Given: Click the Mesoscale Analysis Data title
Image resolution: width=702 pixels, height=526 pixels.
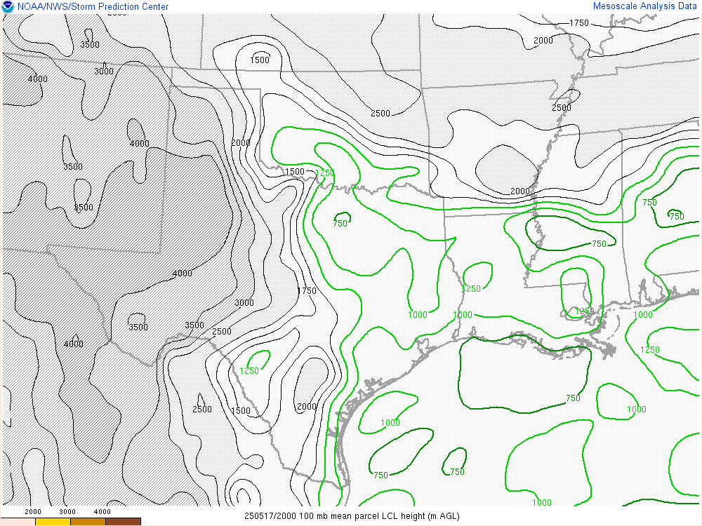Looking at the screenshot, I should pyautogui.click(x=645, y=6).
